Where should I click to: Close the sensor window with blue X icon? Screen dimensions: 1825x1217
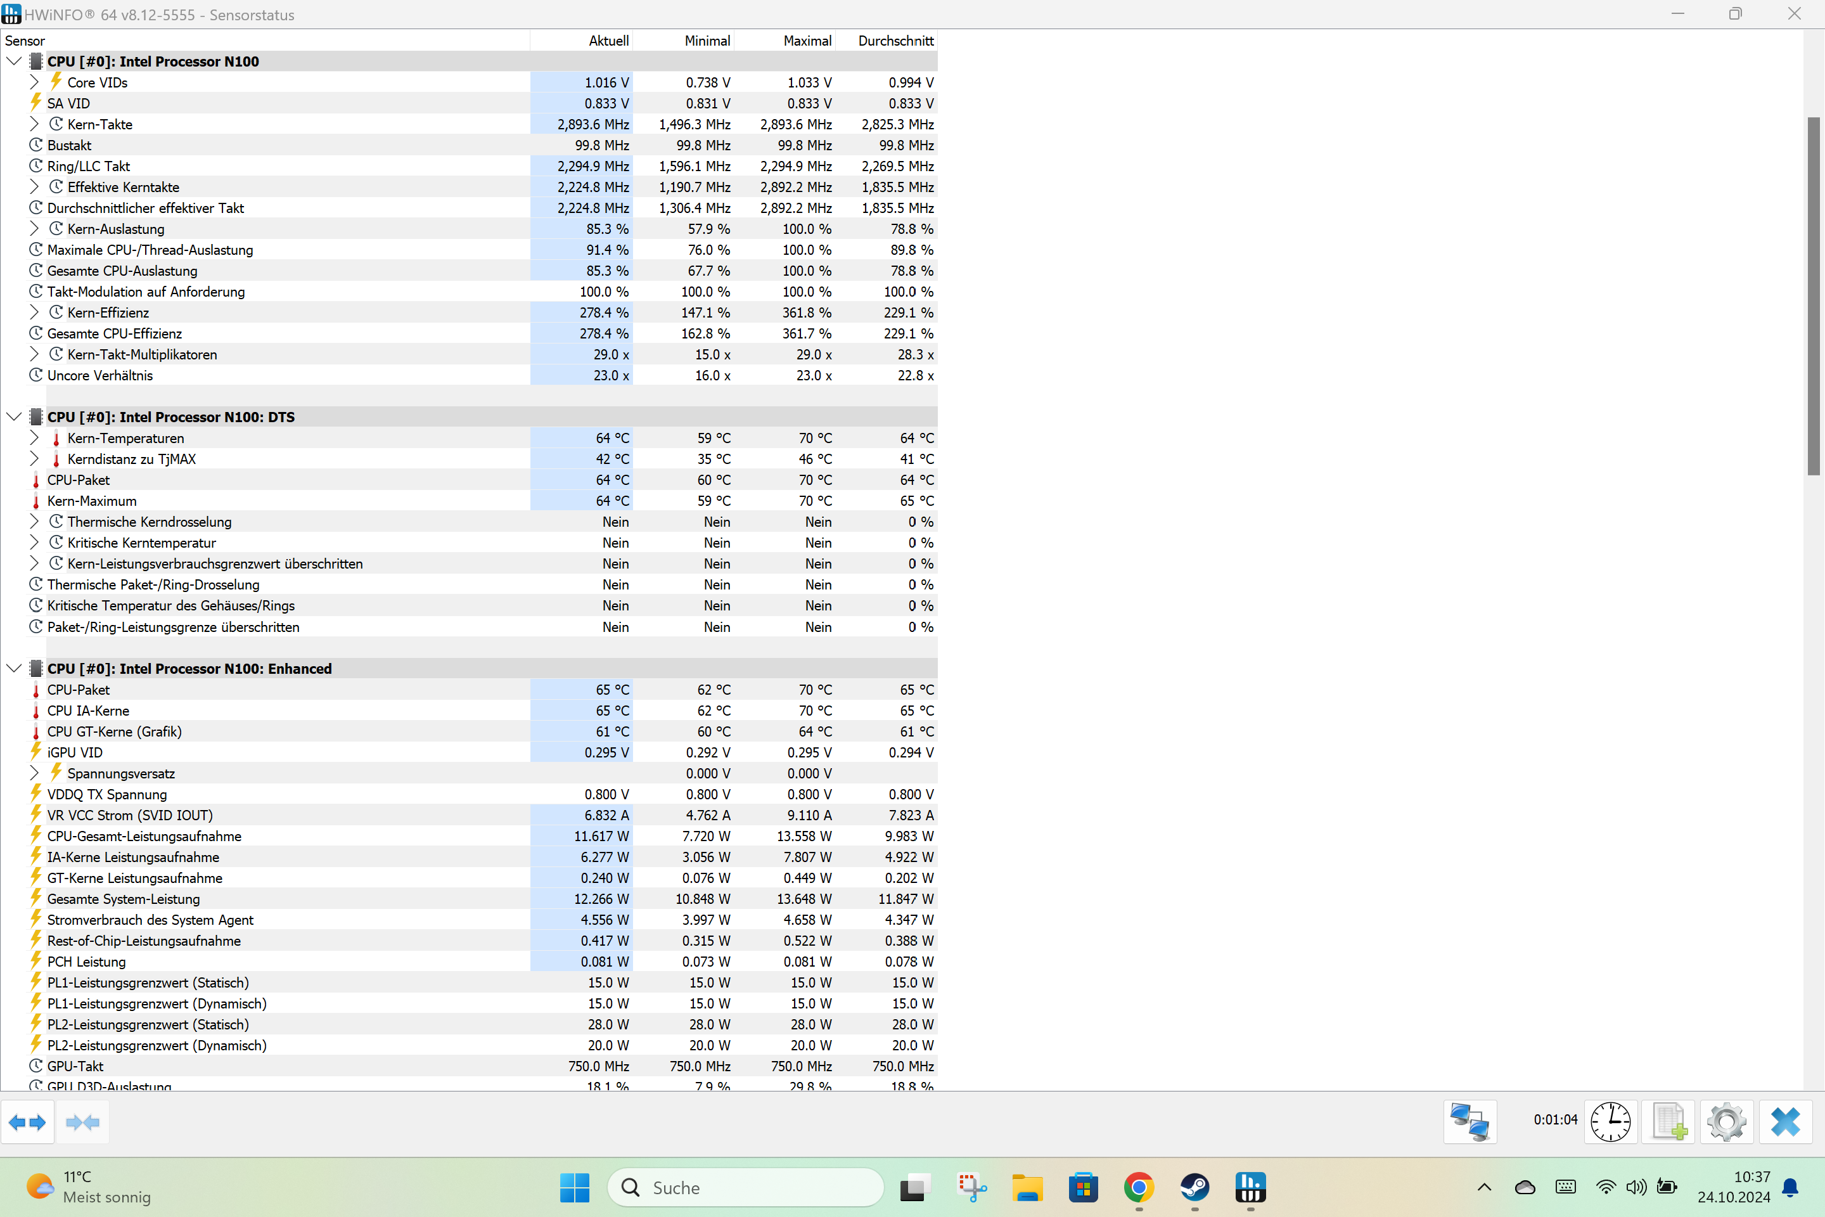point(1786,1123)
